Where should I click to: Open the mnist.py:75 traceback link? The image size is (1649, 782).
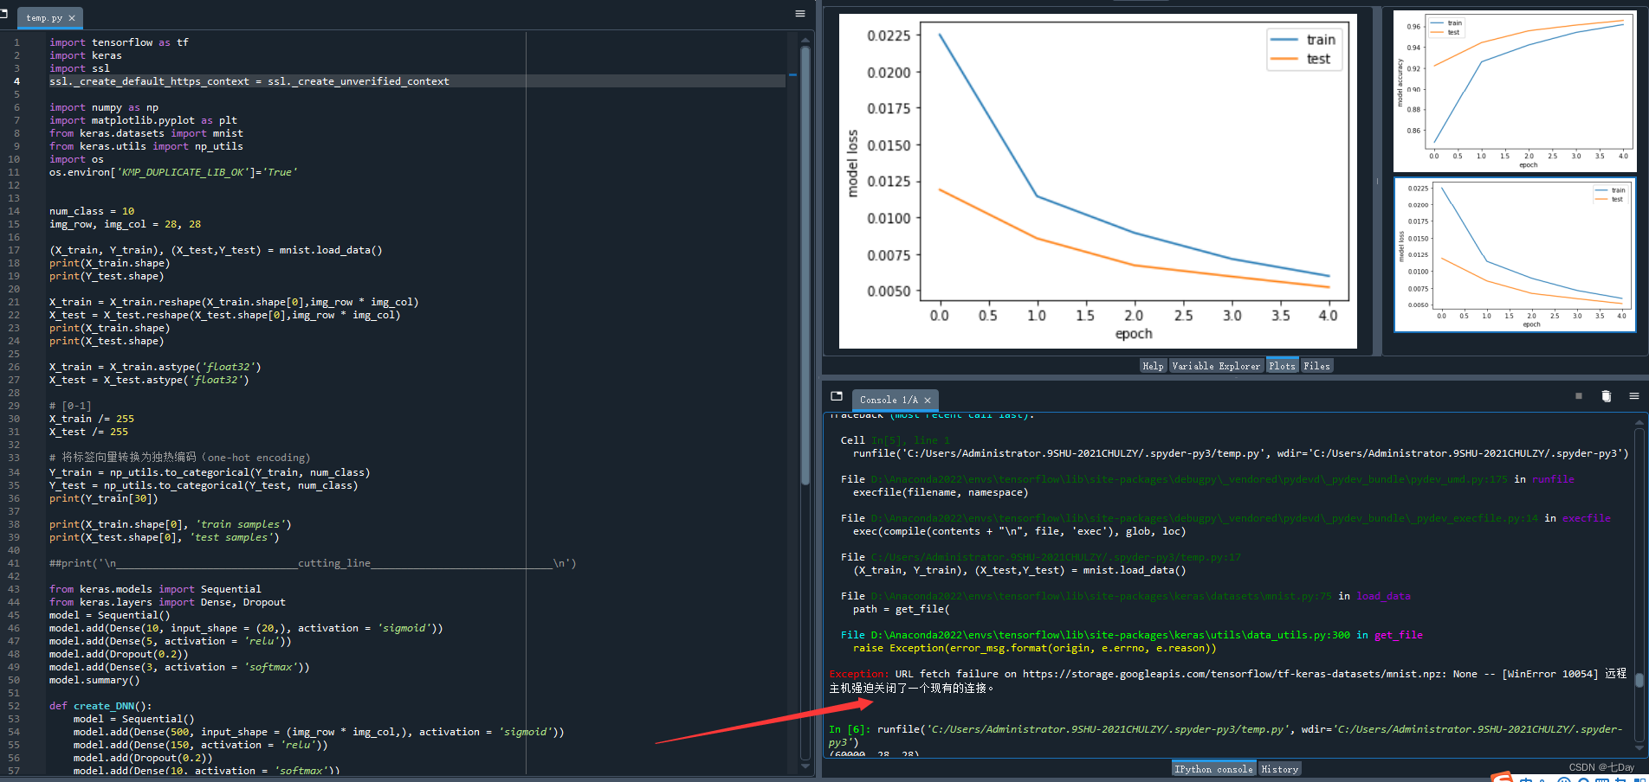(x=1101, y=596)
